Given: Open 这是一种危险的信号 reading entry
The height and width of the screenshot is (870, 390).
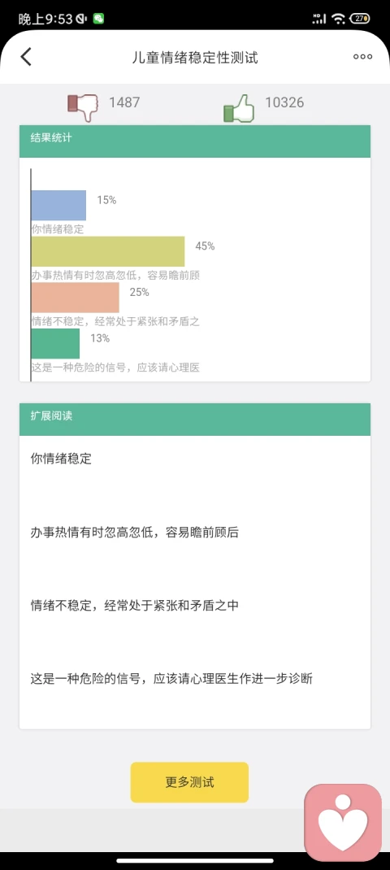Looking at the screenshot, I should 171,679.
